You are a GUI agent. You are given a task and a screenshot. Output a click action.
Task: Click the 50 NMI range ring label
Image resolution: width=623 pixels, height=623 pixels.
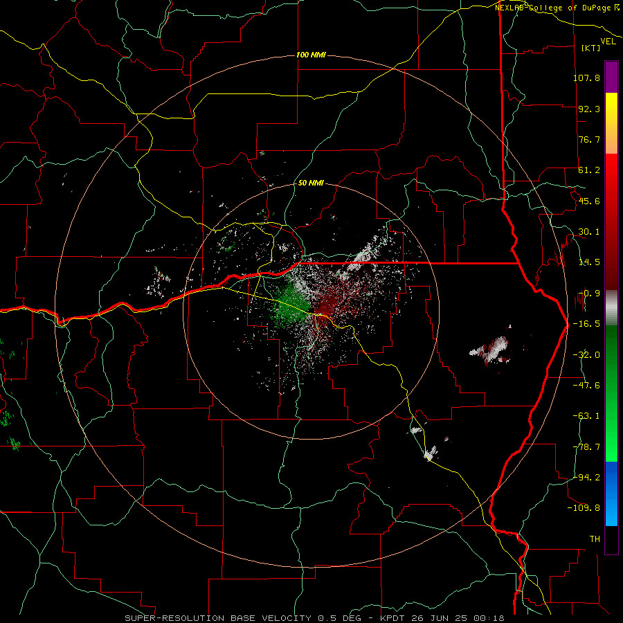point(311,183)
